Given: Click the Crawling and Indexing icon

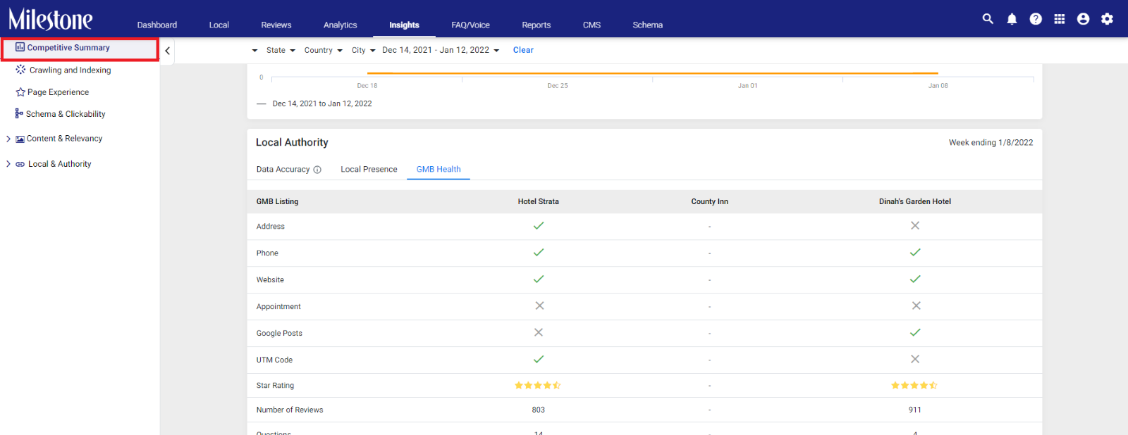Looking at the screenshot, I should click(20, 70).
